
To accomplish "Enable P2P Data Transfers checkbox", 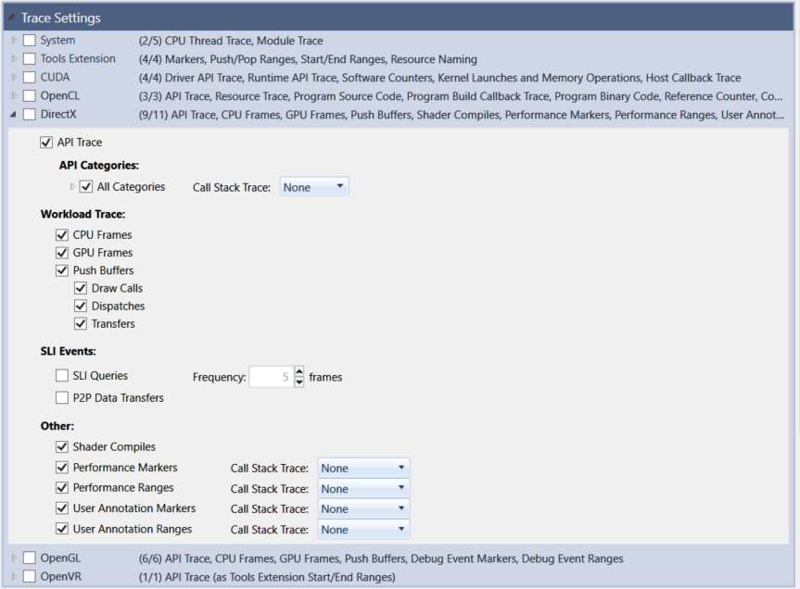I will (62, 398).
